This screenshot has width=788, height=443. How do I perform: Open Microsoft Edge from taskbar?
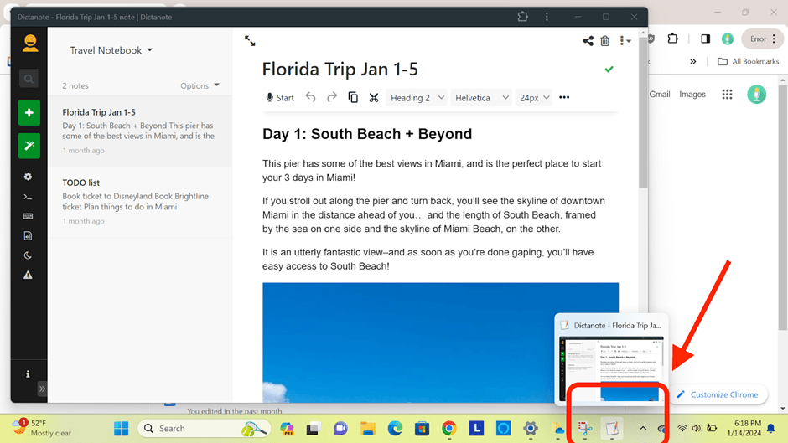pyautogui.click(x=395, y=429)
